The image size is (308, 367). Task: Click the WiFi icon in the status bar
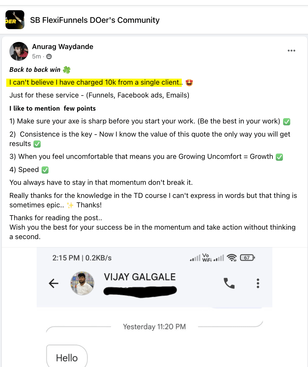232,258
